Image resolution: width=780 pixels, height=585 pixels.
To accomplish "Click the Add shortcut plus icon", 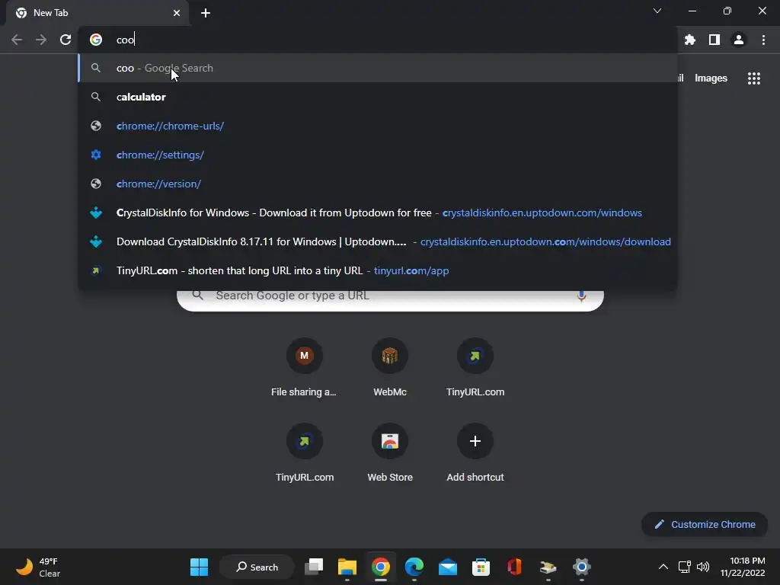I will 475,441.
